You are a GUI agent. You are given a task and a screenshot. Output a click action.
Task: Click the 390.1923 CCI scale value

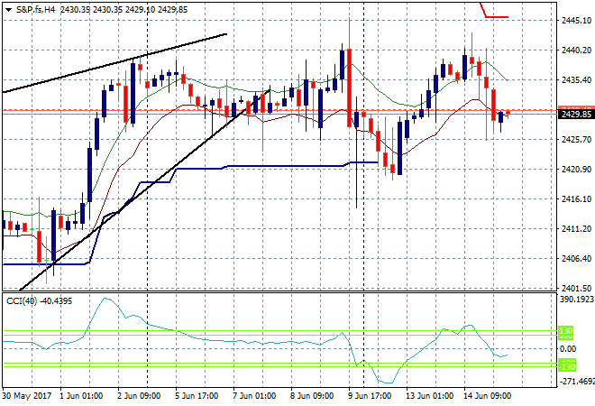click(577, 300)
